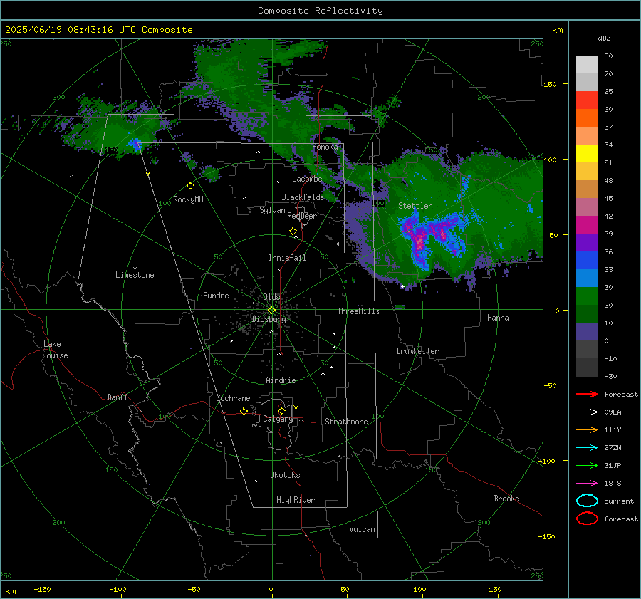The image size is (641, 599).
Task: Click the HighRiver city label
Action: pos(296,500)
